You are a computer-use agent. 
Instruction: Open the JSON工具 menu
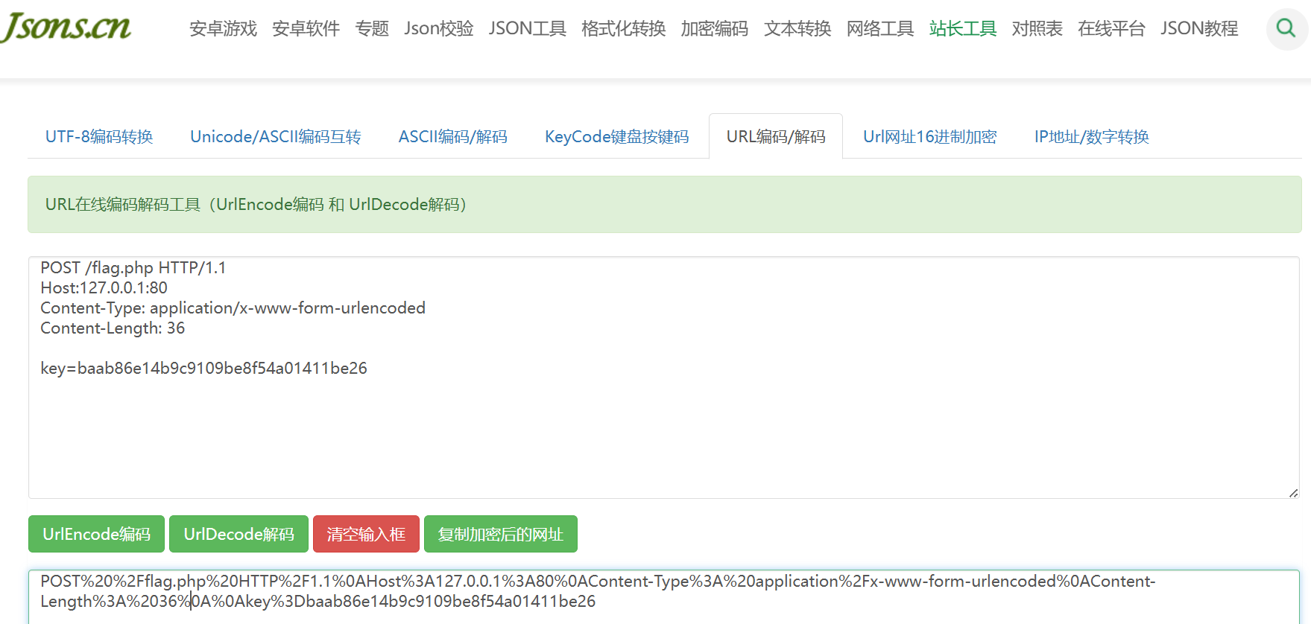[x=527, y=29]
